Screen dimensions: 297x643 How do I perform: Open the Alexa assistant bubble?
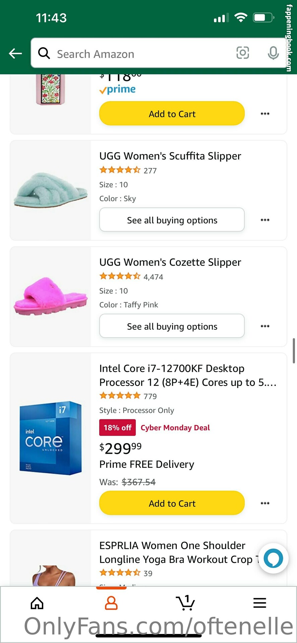coord(273,558)
